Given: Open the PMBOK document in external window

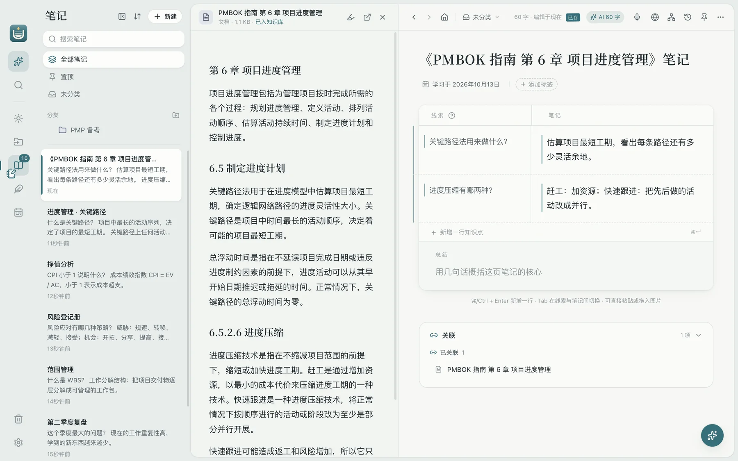Looking at the screenshot, I should pos(367,17).
